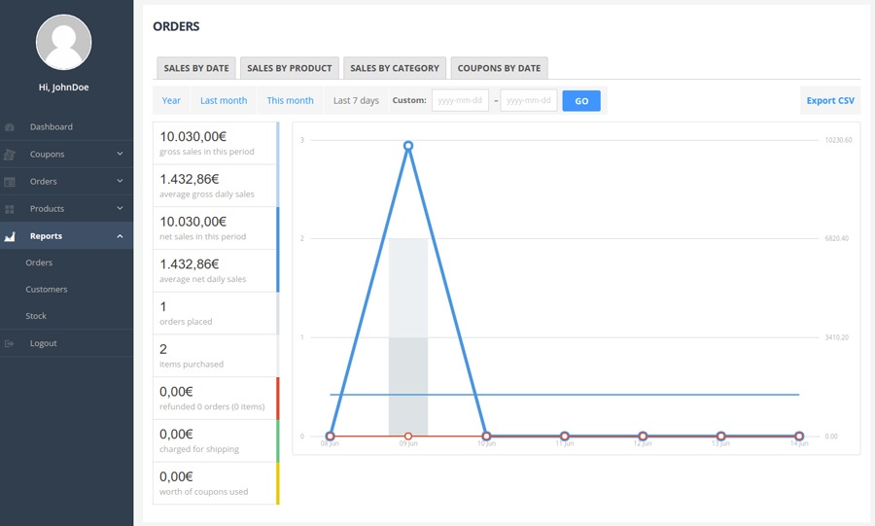875x526 pixels.
Task: Click the Coupons sidebar icon
Action: pos(10,155)
